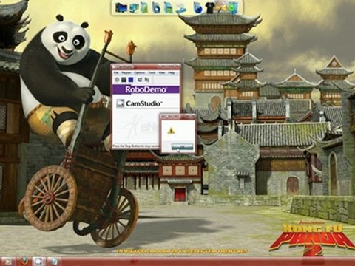The image size is (355, 266).
Task: Open the green recycle bin dock icon
Action: coord(144,7)
